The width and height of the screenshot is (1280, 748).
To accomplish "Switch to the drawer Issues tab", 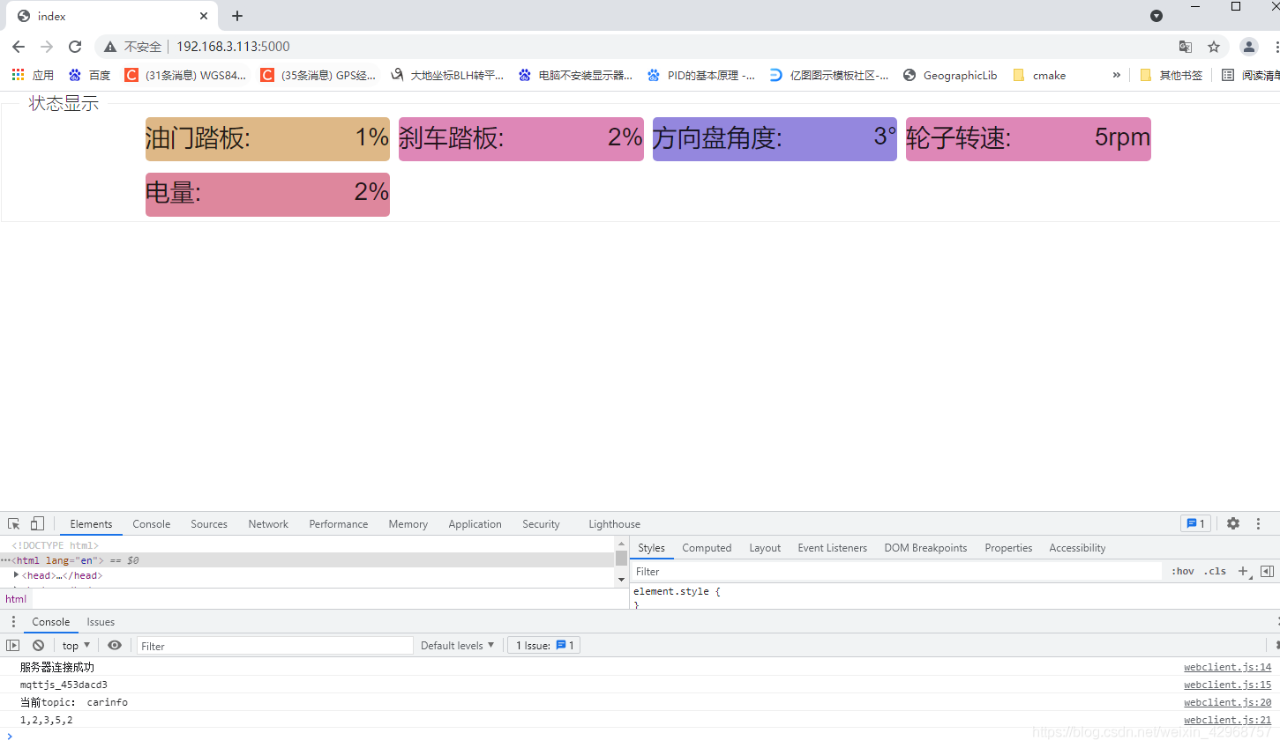I will tap(101, 622).
